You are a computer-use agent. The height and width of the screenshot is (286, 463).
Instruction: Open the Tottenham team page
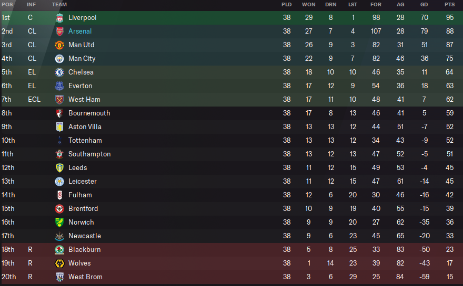[x=85, y=141]
